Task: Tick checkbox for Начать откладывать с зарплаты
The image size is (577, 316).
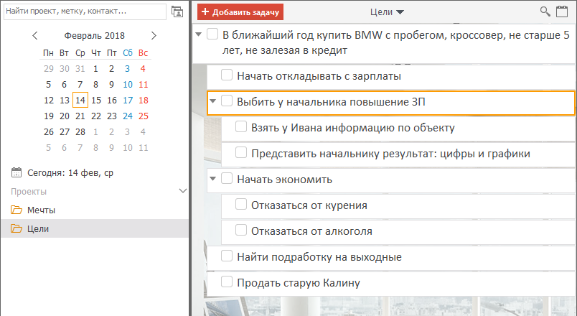Action: [x=227, y=75]
